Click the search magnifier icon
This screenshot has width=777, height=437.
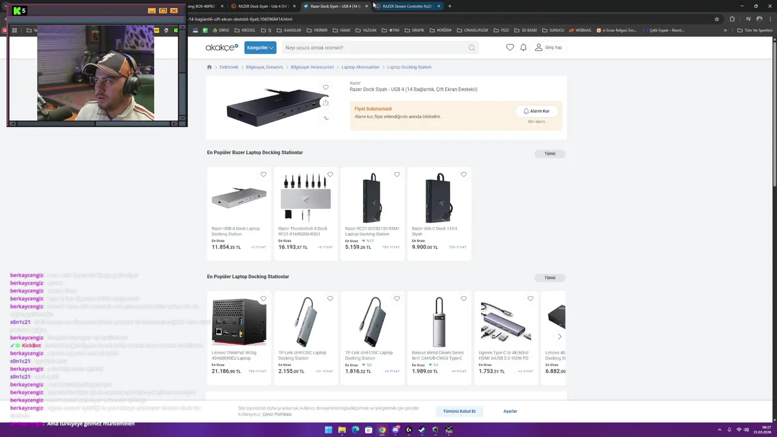tap(472, 47)
